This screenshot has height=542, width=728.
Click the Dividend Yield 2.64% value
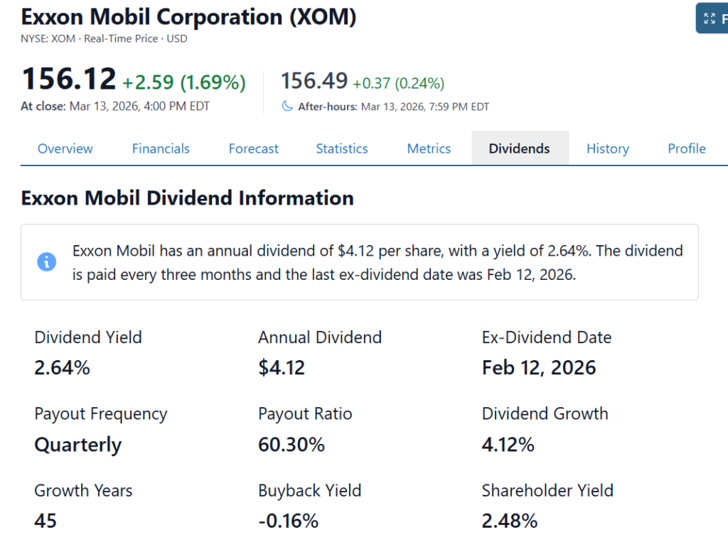[63, 368]
